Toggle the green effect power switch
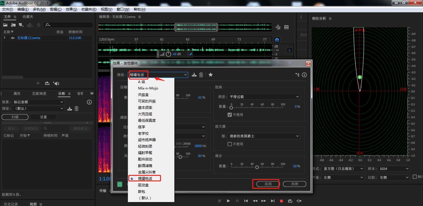The image size is (423, 206). click(x=120, y=184)
